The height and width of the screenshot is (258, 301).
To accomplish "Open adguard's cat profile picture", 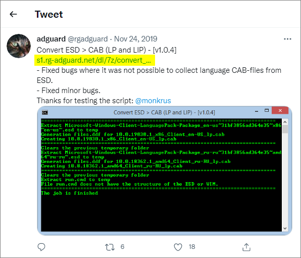I will click(x=19, y=46).
